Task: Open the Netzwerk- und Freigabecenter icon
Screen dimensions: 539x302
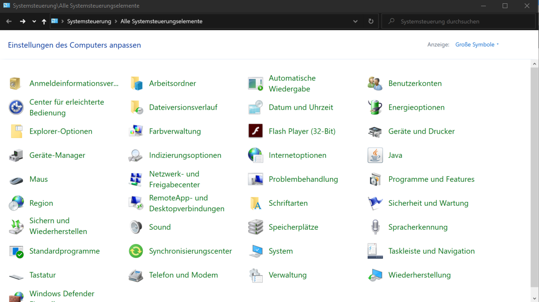Action: coord(136,179)
